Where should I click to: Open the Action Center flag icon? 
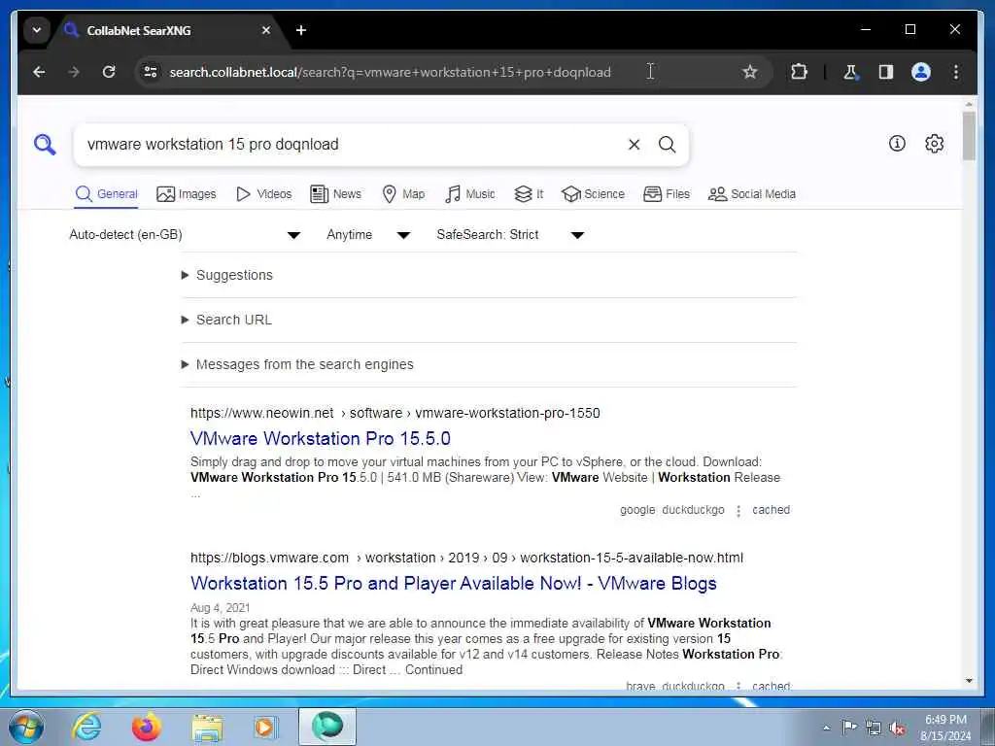click(x=849, y=727)
